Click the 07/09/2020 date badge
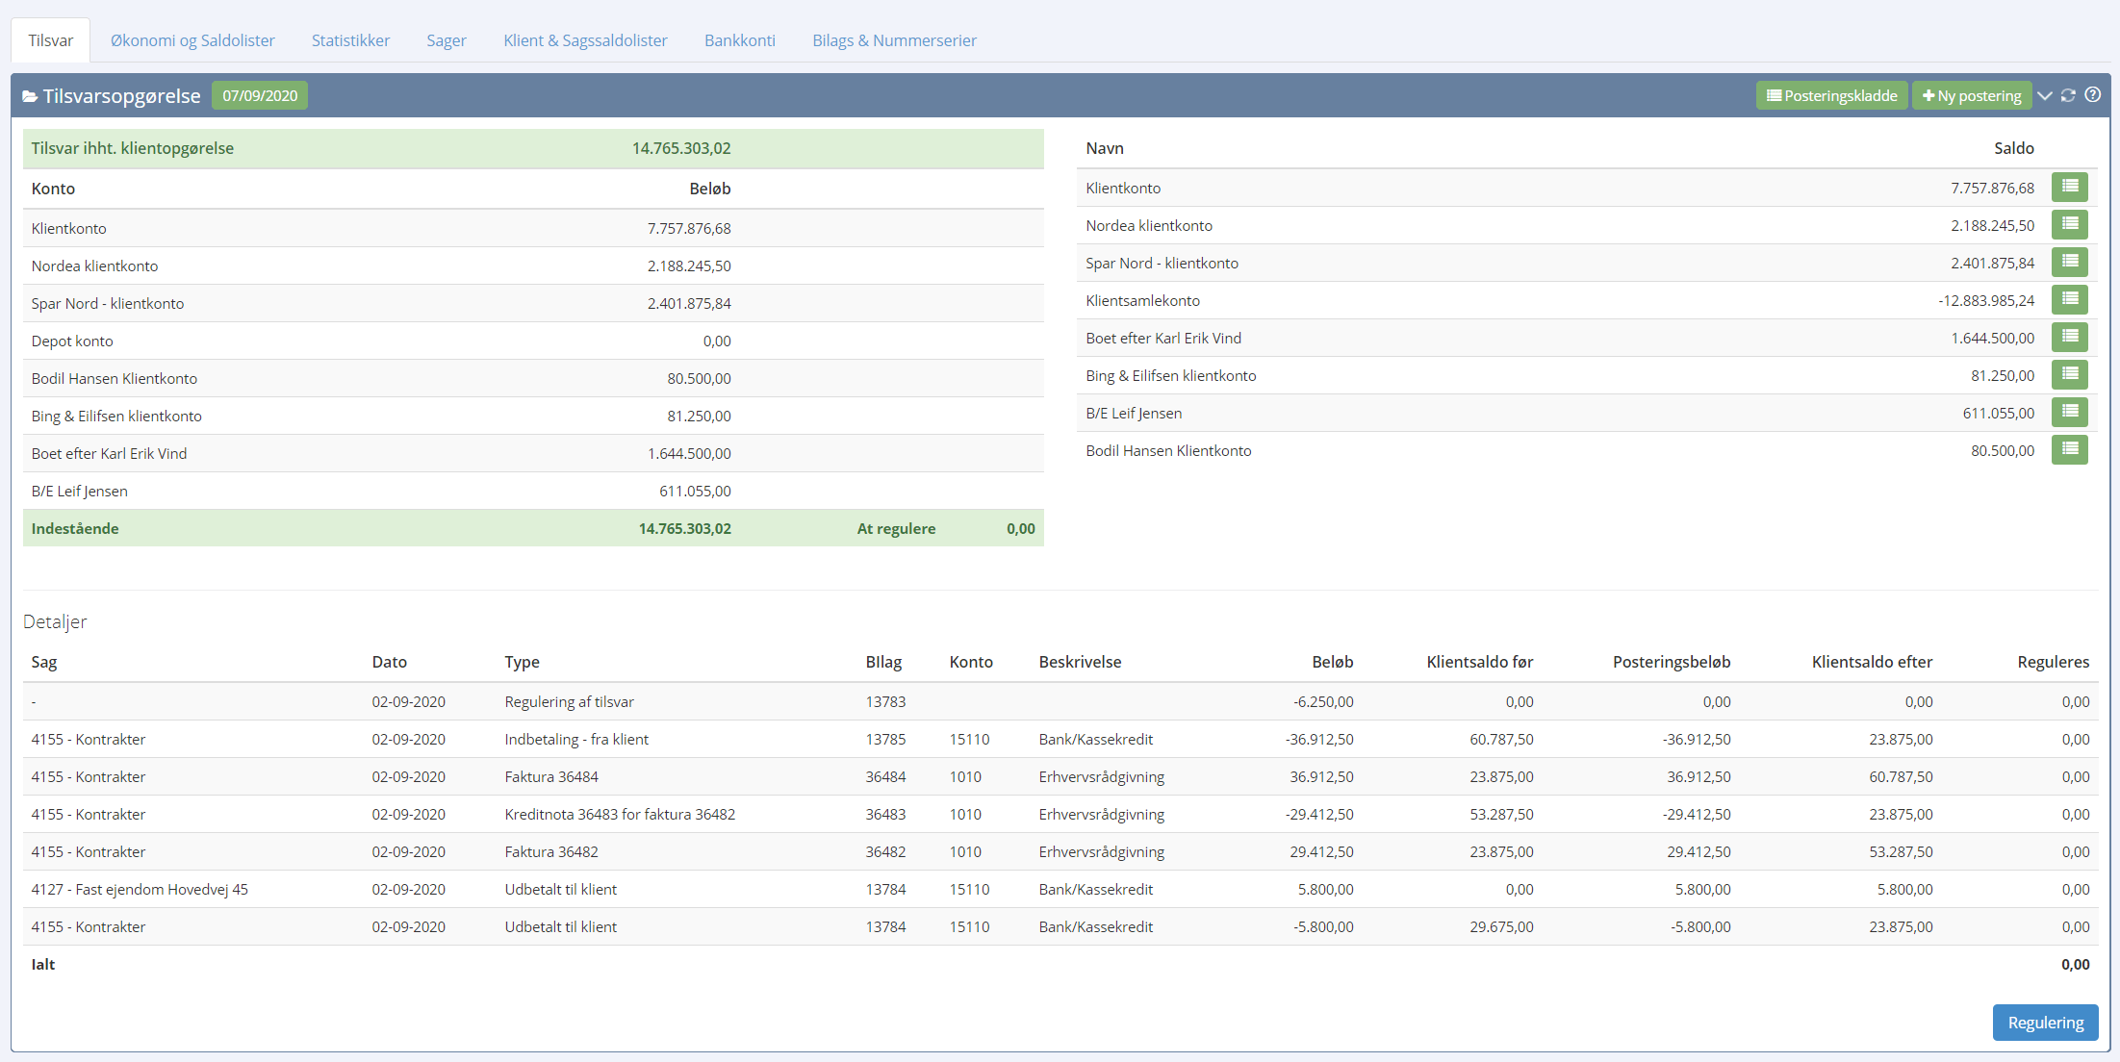 coord(260,95)
